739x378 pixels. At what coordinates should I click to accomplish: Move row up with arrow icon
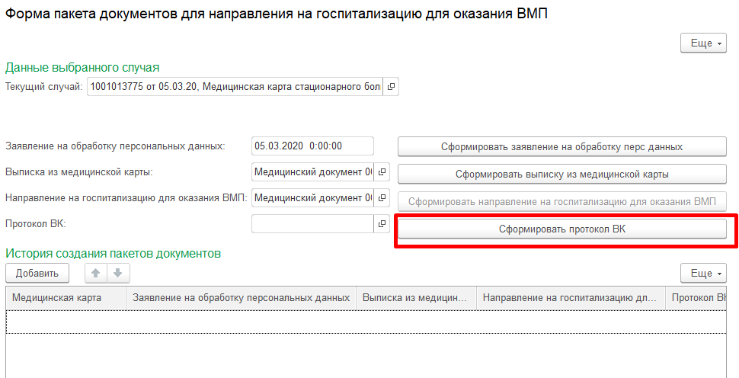tap(95, 273)
